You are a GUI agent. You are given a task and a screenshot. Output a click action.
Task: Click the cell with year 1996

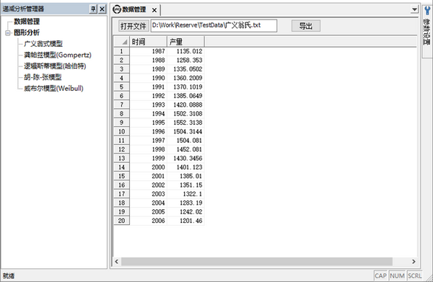tap(148, 131)
